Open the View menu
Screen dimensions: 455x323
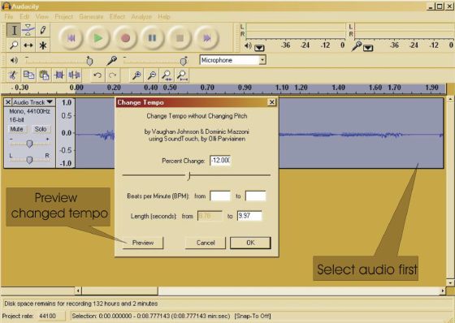pyautogui.click(x=42, y=16)
